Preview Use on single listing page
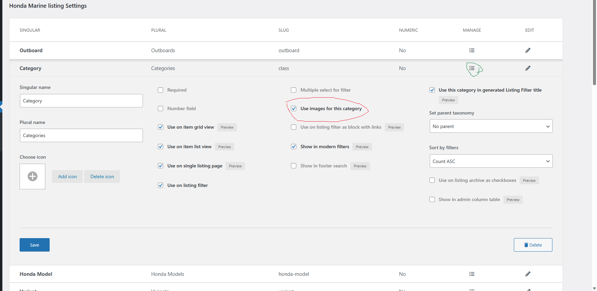This screenshot has width=597, height=291. point(235,166)
